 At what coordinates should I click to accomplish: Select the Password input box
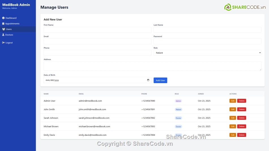pos(207,41)
